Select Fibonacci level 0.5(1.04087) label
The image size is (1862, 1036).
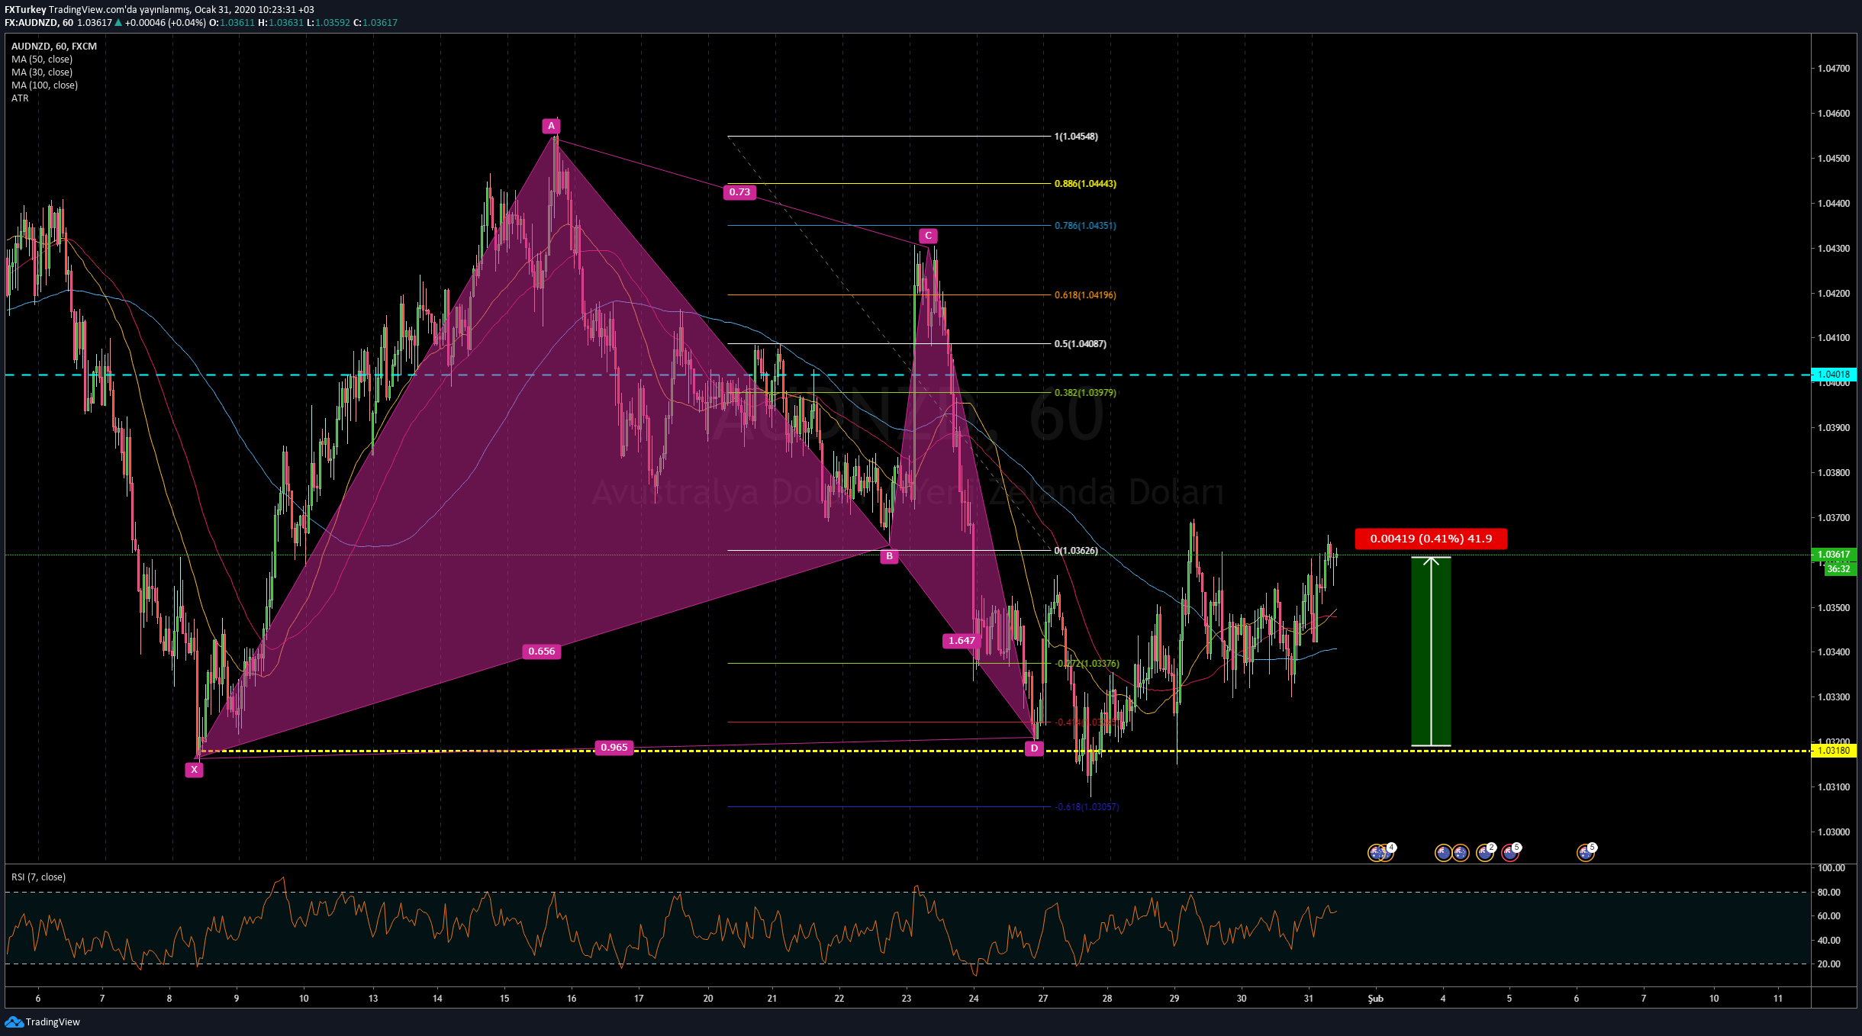pos(1081,344)
